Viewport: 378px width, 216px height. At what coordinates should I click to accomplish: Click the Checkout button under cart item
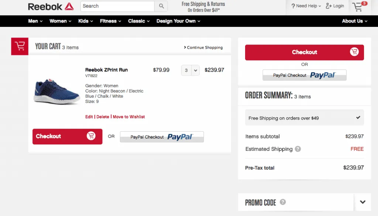[67, 136]
